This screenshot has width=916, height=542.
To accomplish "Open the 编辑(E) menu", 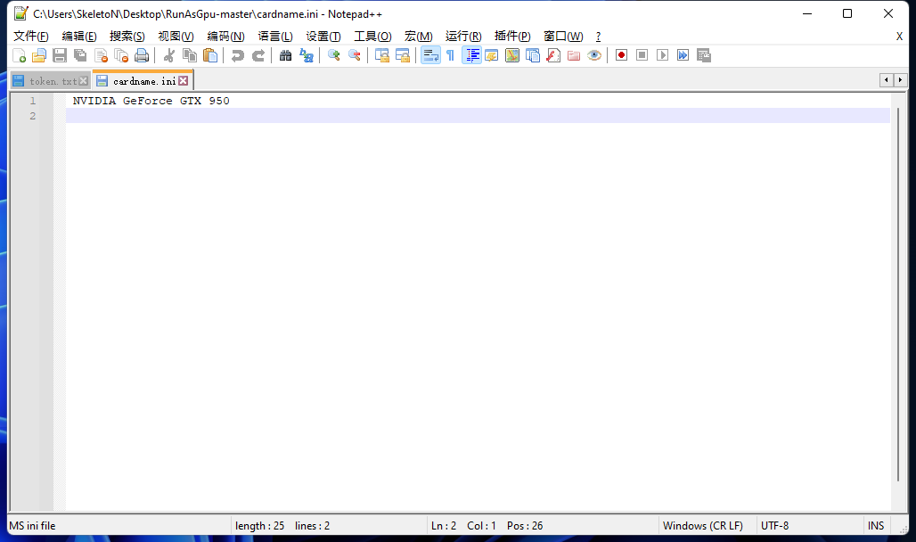I will [x=79, y=37].
